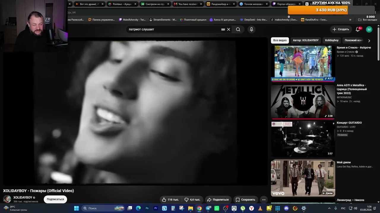Screen dimensions: 380x213
Task: Open the 'DeepSeek - Into the...' bookmark
Action: [x=253, y=20]
